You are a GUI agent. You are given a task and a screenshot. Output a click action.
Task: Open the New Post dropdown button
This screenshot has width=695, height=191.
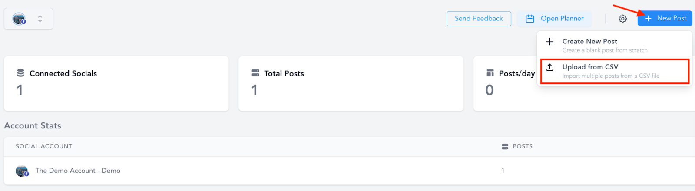665,18
